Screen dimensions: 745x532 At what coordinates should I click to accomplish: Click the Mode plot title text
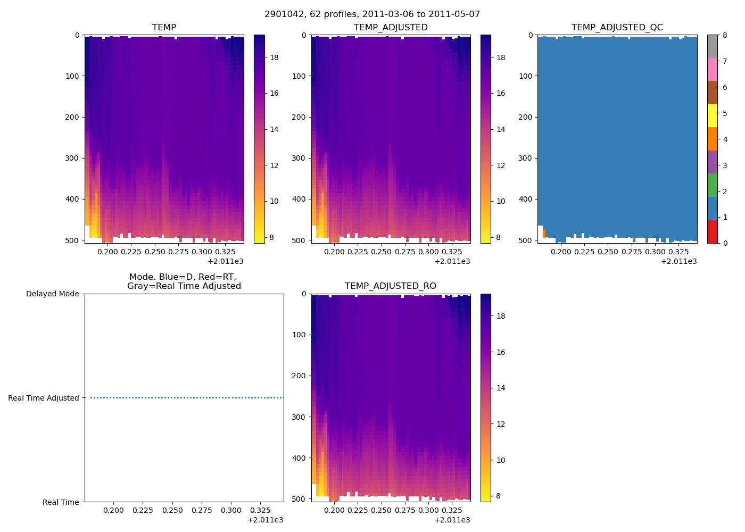(184, 281)
